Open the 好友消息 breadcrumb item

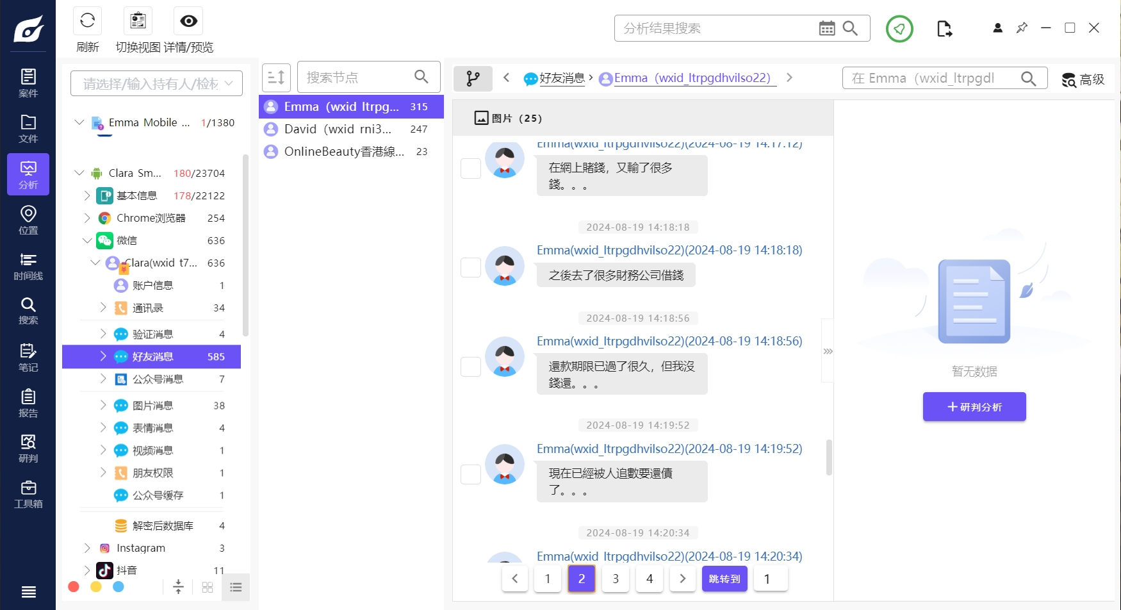pos(562,78)
